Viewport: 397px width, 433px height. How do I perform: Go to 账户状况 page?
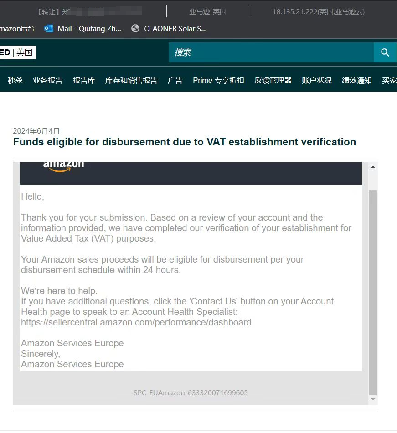tap(317, 80)
